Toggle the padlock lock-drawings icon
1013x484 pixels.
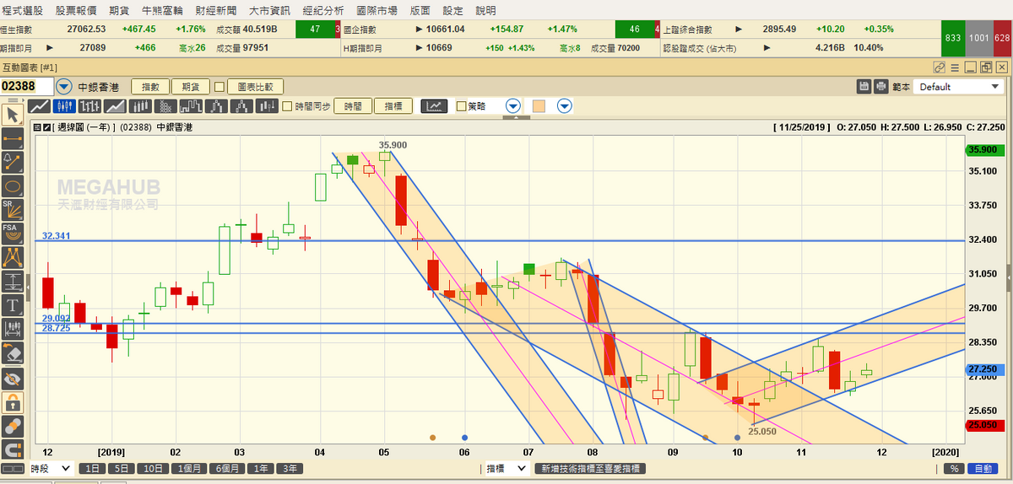pos(13,401)
